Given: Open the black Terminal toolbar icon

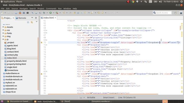Looking at the screenshot, I should pos(28,13).
